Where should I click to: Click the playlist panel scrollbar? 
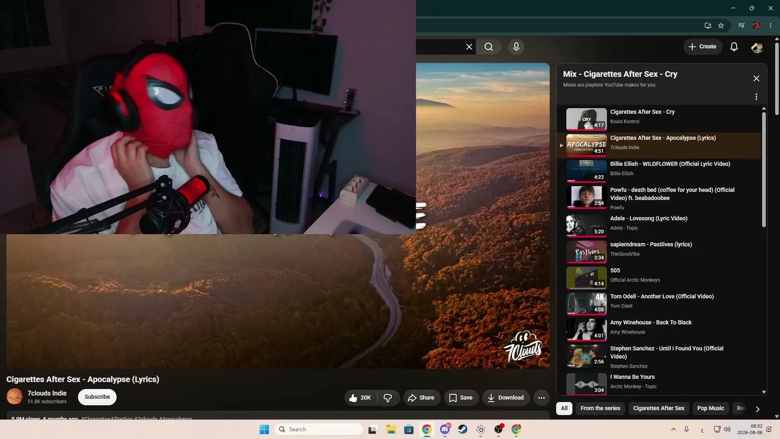(764, 171)
